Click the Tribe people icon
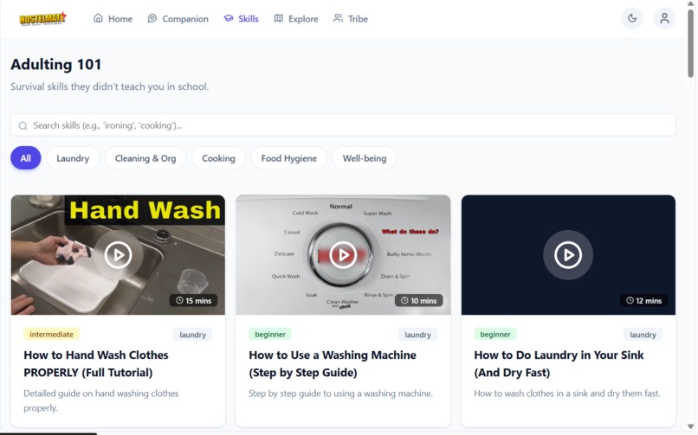Viewport: 698px width, 435px height. [339, 18]
